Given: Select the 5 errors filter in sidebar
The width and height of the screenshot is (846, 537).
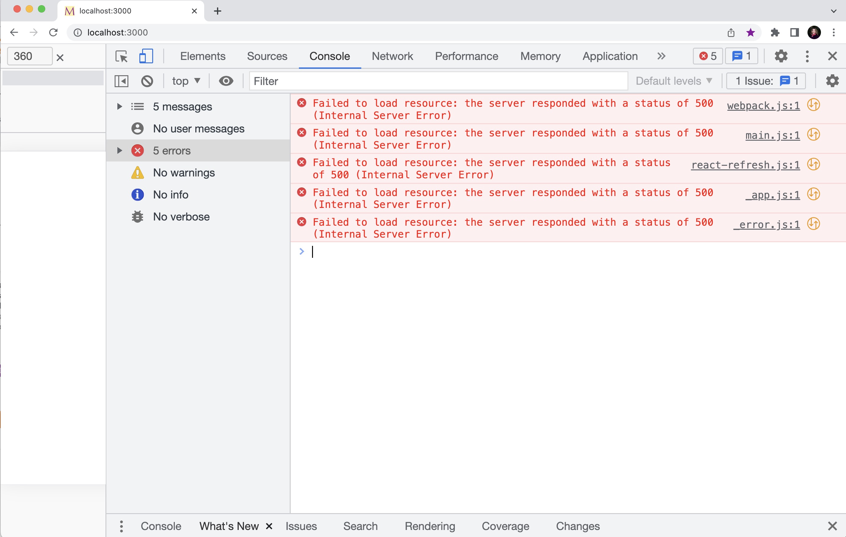Looking at the screenshot, I should (x=172, y=150).
